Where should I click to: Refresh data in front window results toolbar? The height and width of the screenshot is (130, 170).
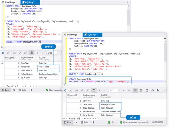point(65,90)
